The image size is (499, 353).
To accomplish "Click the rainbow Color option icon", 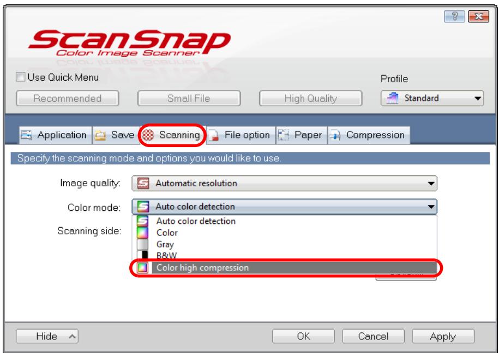I will [x=142, y=233].
